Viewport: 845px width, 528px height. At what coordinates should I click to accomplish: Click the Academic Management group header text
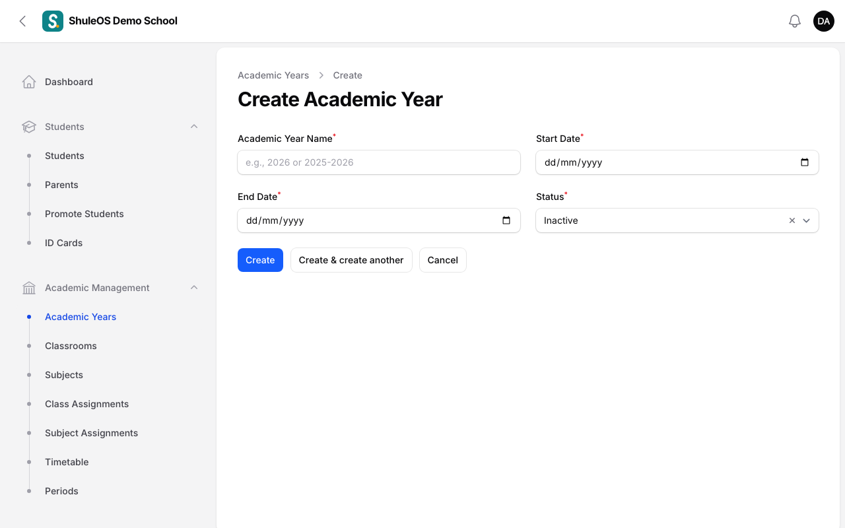coord(97,288)
